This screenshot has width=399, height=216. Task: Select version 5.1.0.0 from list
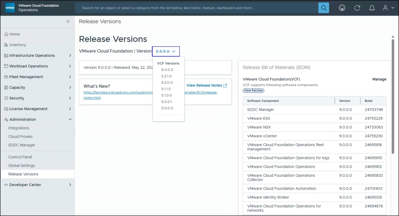[x=167, y=95]
